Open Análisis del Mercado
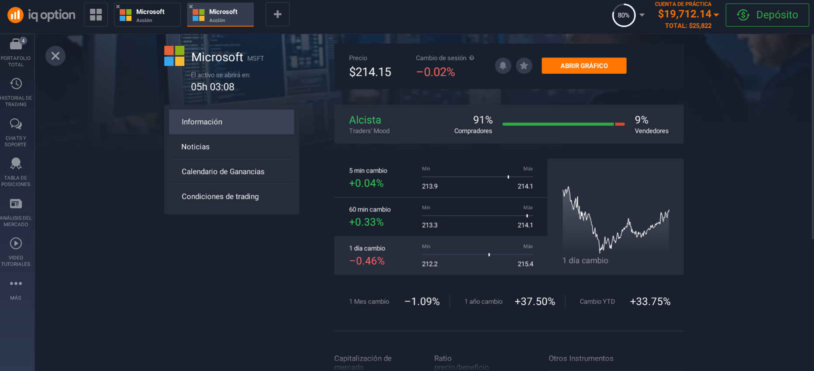 [x=16, y=212]
